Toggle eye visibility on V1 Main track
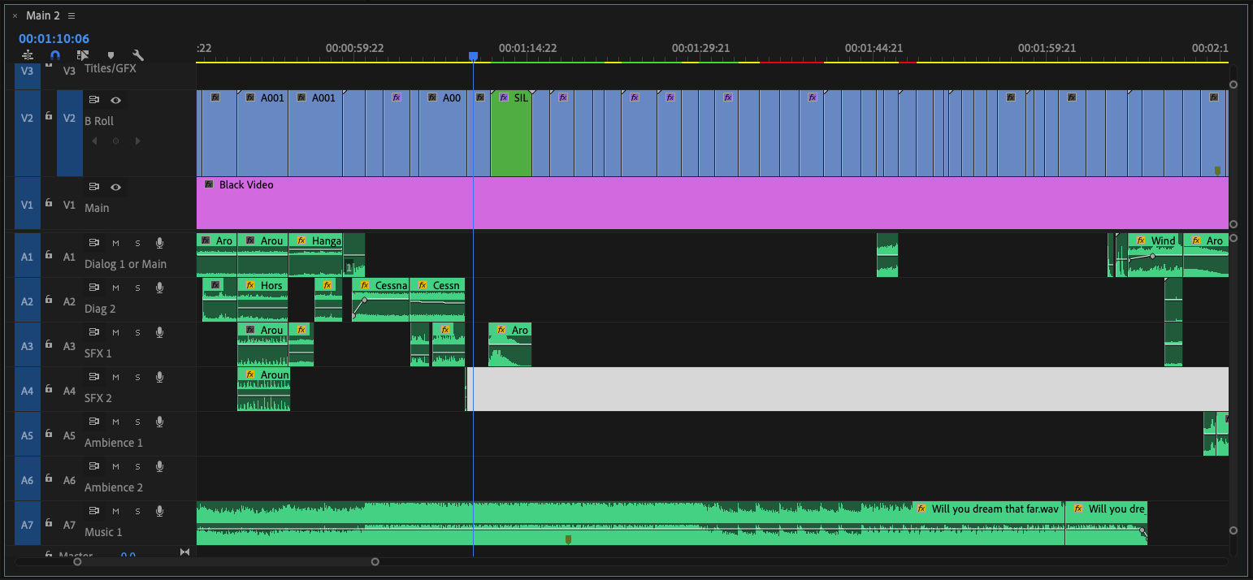The image size is (1253, 580). [x=116, y=187]
